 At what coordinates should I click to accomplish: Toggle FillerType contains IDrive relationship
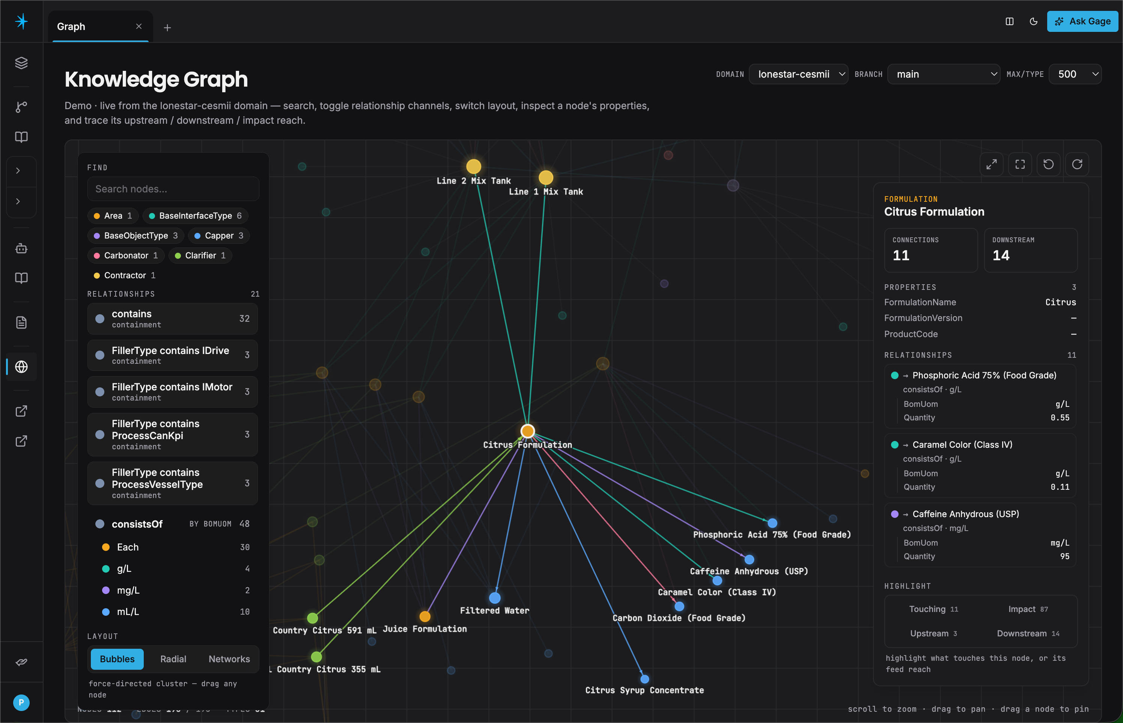point(172,355)
